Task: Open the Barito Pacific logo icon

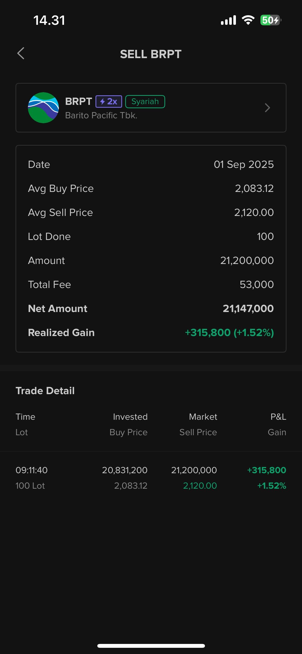Action: (x=43, y=108)
